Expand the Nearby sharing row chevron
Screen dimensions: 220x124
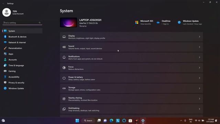coord(199,99)
